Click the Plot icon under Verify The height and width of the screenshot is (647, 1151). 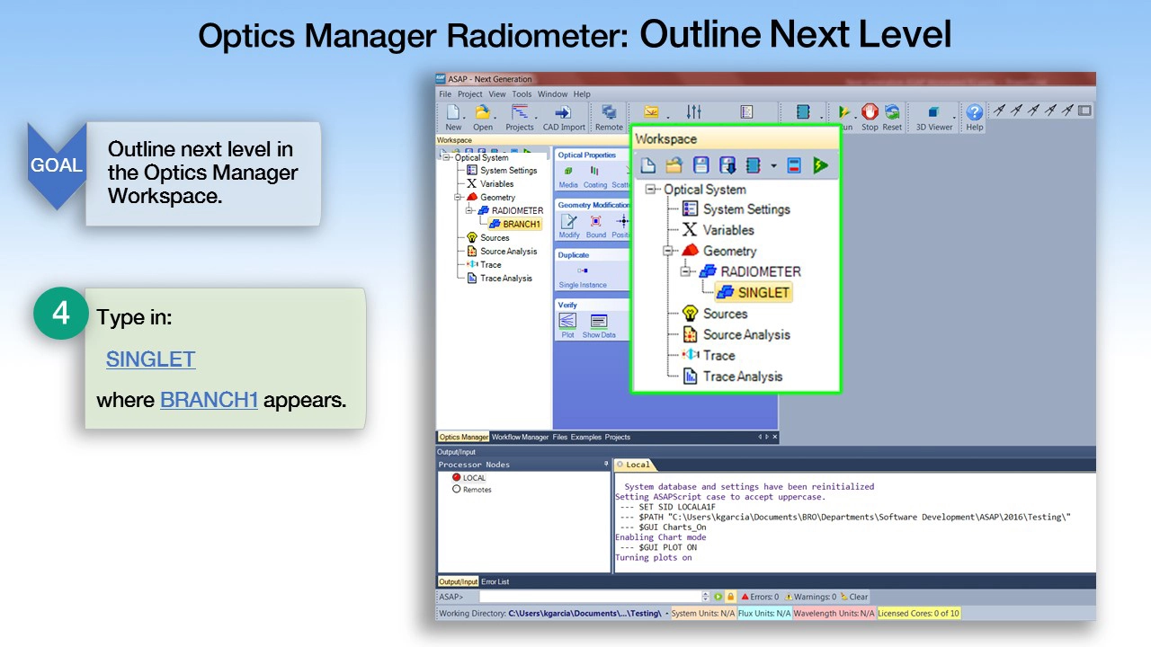pyautogui.click(x=567, y=322)
